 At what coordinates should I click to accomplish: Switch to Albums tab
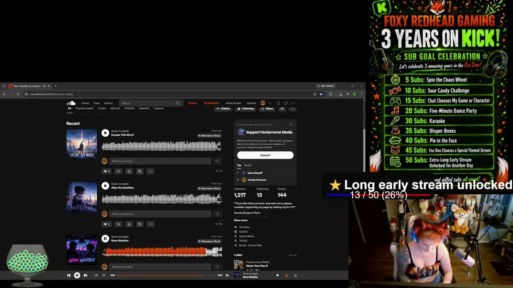tap(115, 108)
